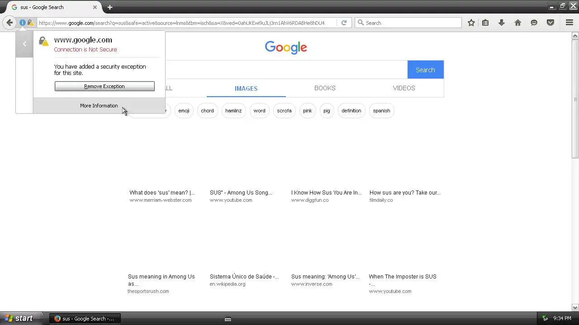Open result 'What does 'sus' mean?'
The width and height of the screenshot is (579, 325).
click(162, 193)
